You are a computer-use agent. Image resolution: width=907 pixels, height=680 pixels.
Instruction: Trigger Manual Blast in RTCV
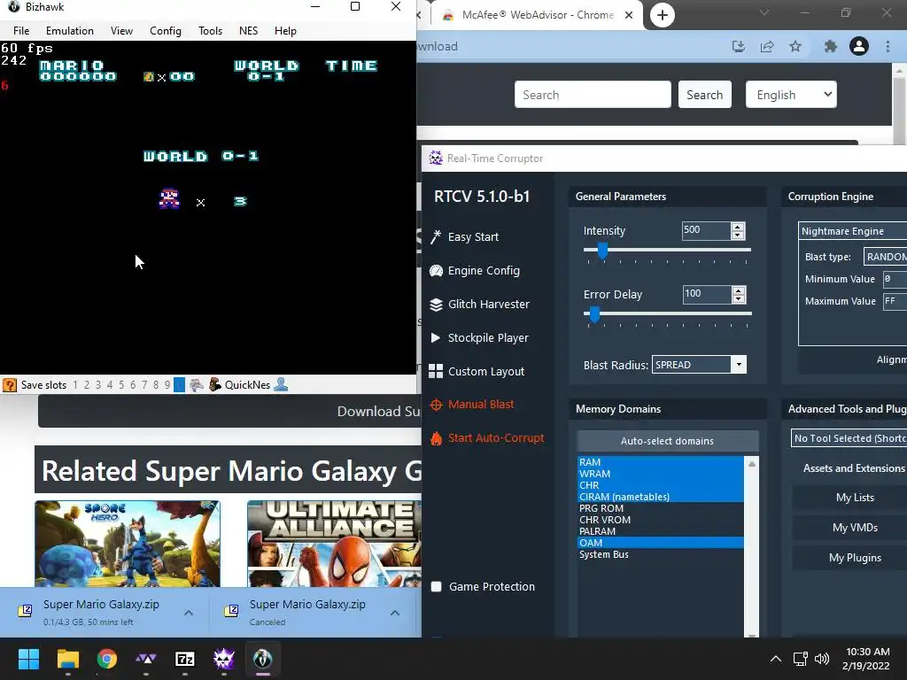[472, 405]
